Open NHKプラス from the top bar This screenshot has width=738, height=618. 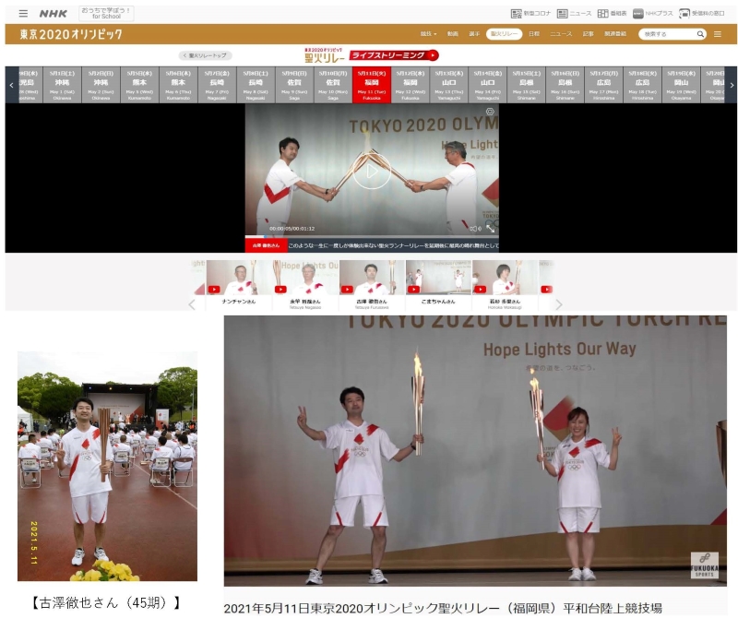coord(653,14)
